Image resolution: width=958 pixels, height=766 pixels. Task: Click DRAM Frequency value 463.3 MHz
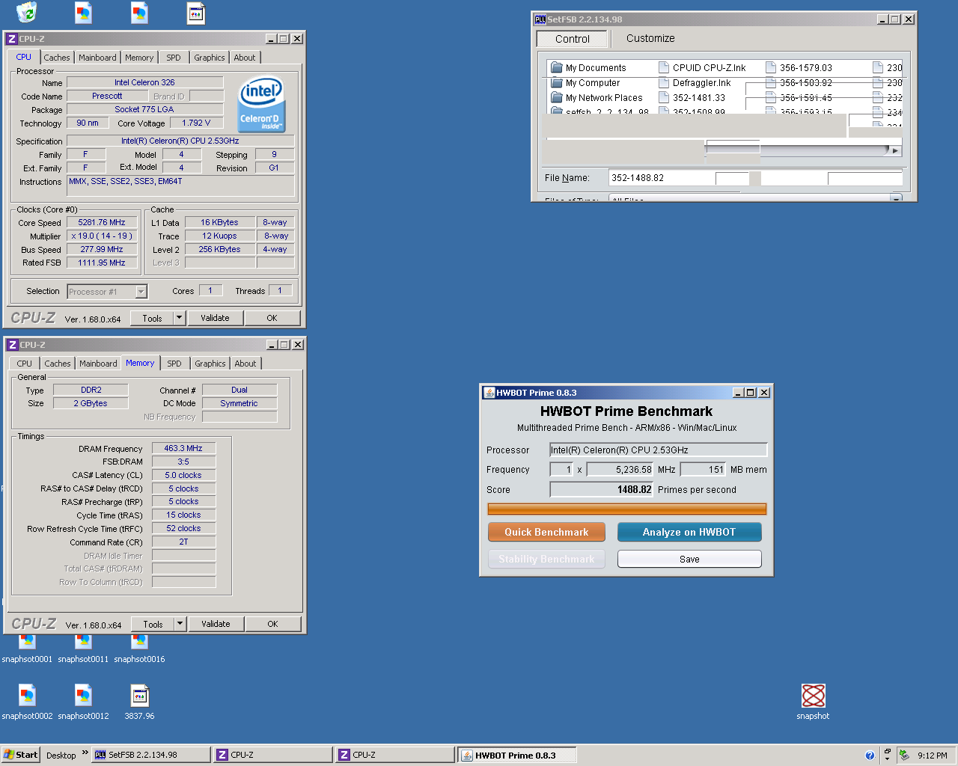point(183,448)
